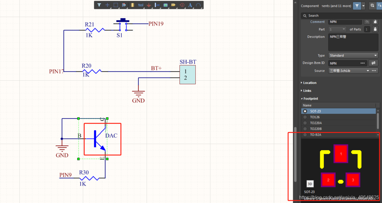The height and width of the screenshot is (203, 382).
Task: Click the first selection-mode icon beside the filter
Action: click(x=372, y=6)
